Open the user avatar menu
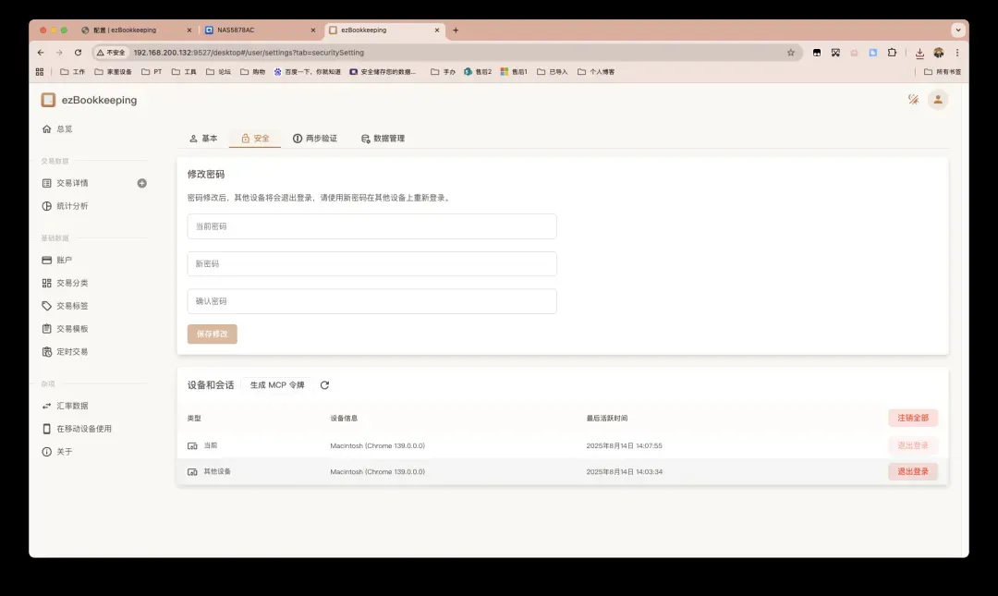This screenshot has height=596, width=998. pos(938,100)
